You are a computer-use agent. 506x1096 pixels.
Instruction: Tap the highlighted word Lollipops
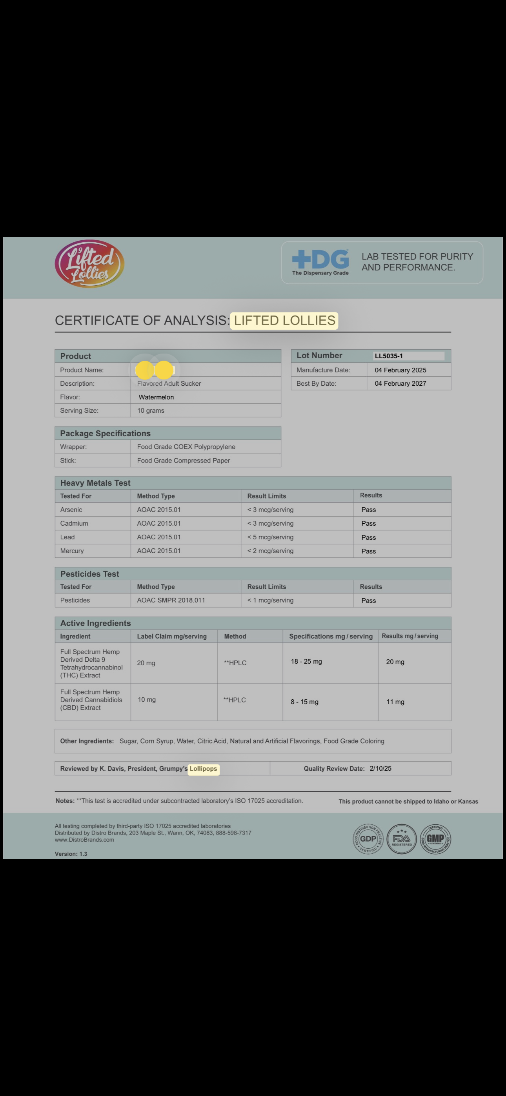203,769
